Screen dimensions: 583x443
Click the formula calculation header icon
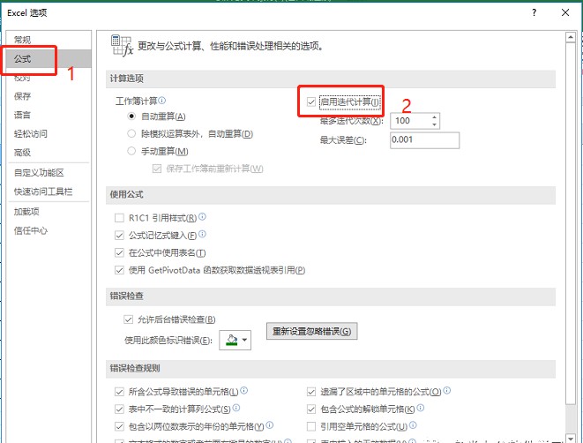122,45
